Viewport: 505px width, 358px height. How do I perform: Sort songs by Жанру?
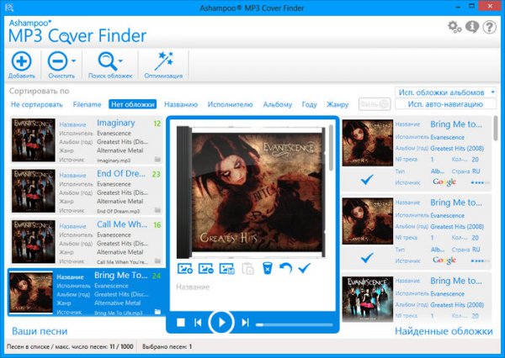[338, 104]
